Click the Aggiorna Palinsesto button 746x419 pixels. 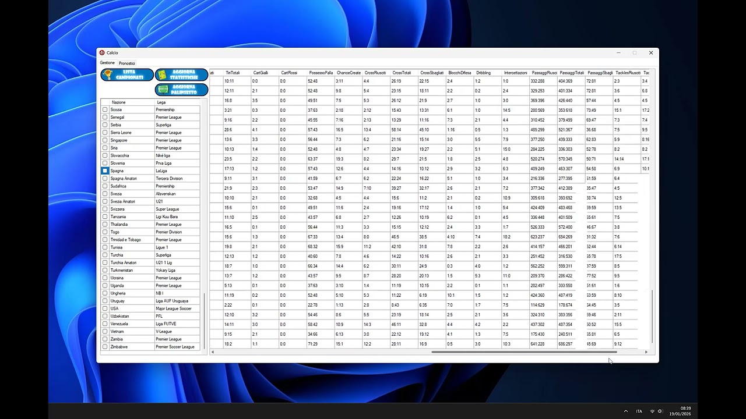[x=181, y=90]
